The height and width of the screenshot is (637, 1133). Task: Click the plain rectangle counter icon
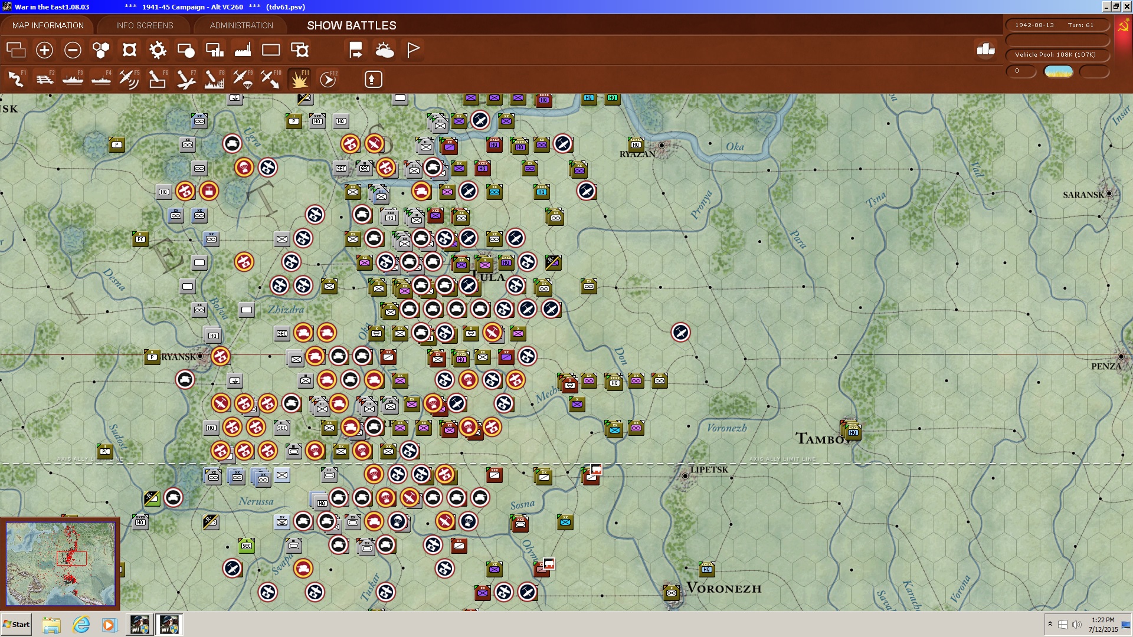(x=271, y=50)
